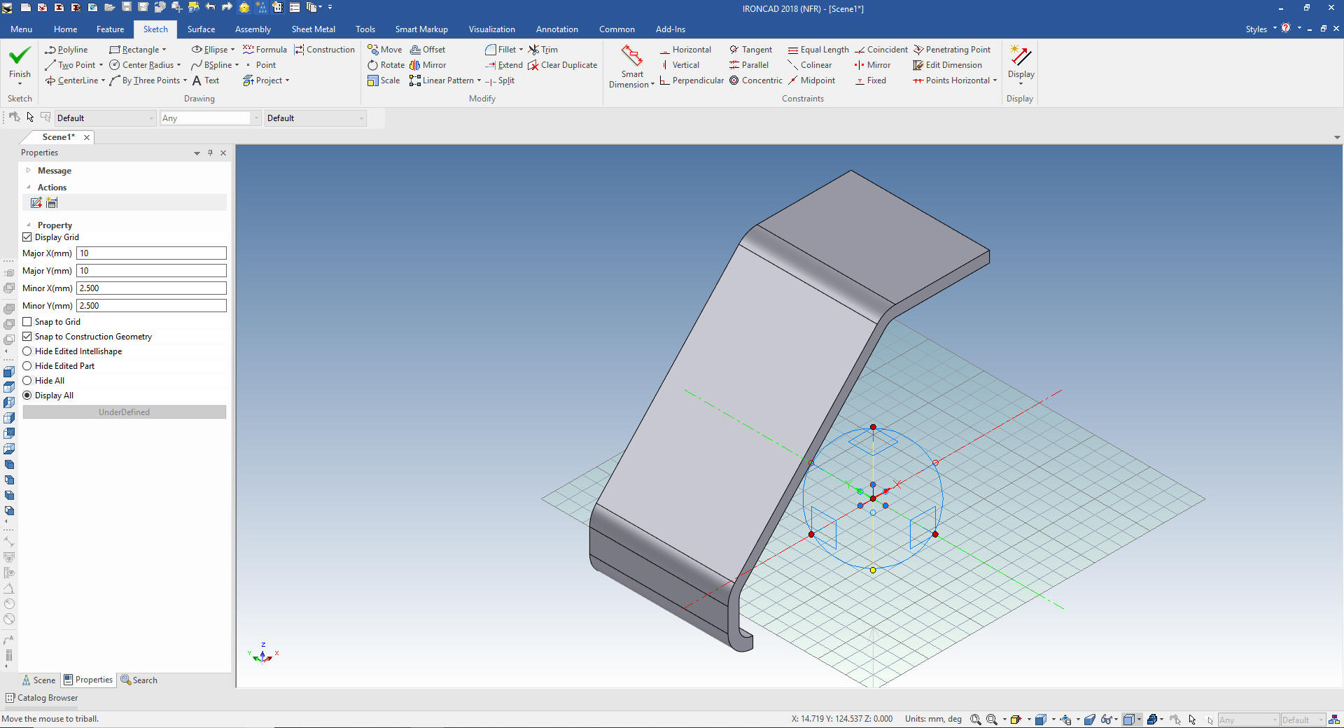Open the Linear Pattern dropdown arrow
Viewport: 1344px width, 728px height.
[x=479, y=80]
